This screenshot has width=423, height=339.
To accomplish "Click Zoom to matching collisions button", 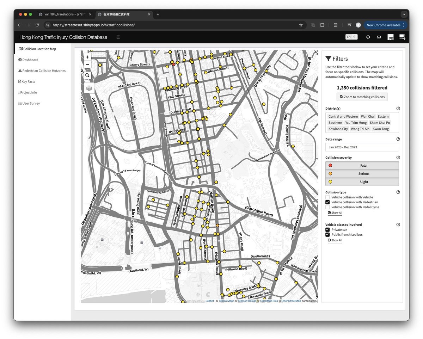I will point(362,97).
